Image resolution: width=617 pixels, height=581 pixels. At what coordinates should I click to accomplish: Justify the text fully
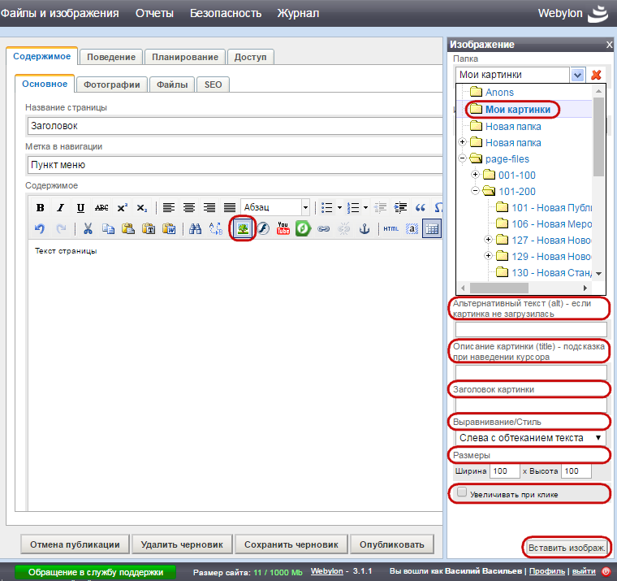[230, 207]
